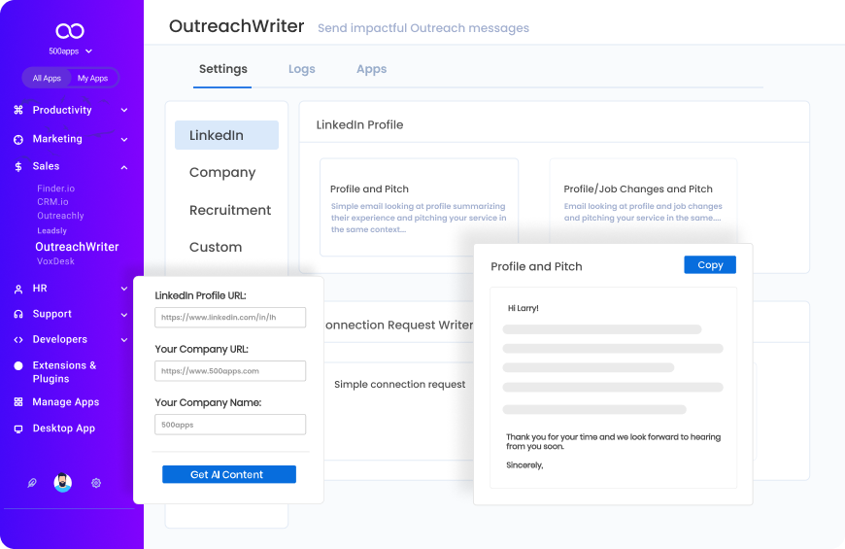The width and height of the screenshot is (845, 549).
Task: Click the Productivity command icon
Action: (x=18, y=110)
